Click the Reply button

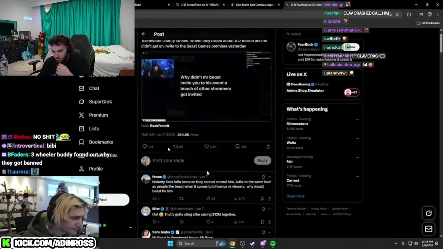pyautogui.click(x=262, y=160)
